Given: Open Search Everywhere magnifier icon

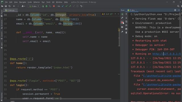Looking at the screenshot, I should tap(178, 6).
